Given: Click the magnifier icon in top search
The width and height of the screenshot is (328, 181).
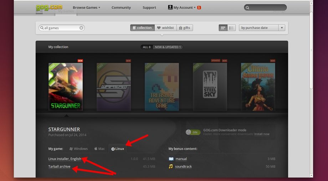Looking at the screenshot, I should 247,8.
